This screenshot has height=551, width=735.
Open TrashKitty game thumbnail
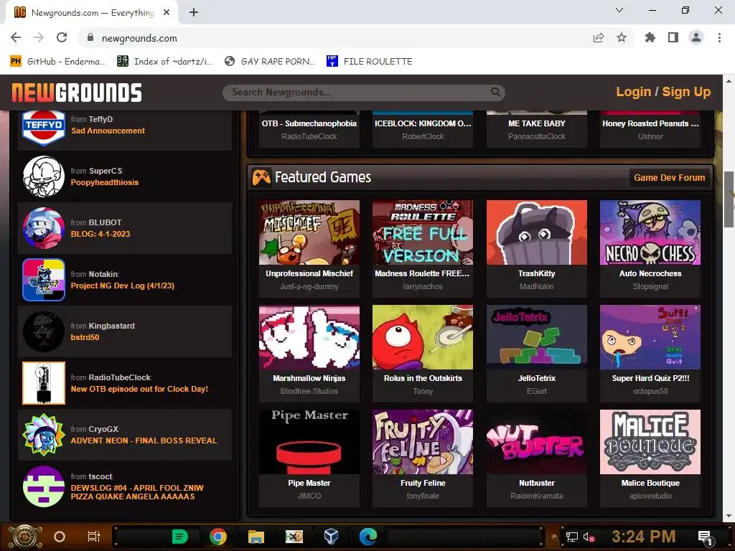point(537,232)
